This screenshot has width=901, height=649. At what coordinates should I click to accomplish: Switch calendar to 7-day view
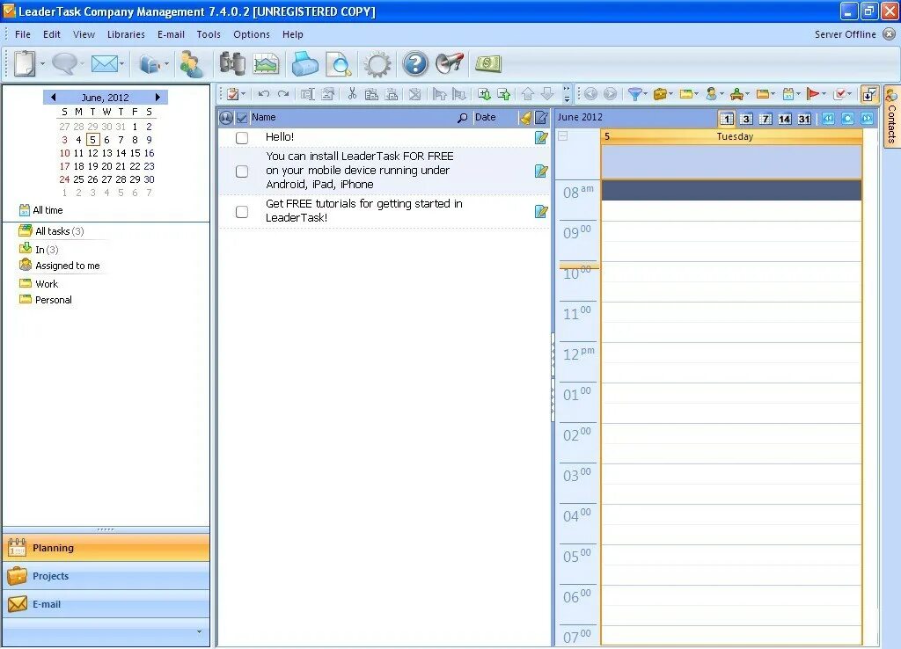point(765,119)
